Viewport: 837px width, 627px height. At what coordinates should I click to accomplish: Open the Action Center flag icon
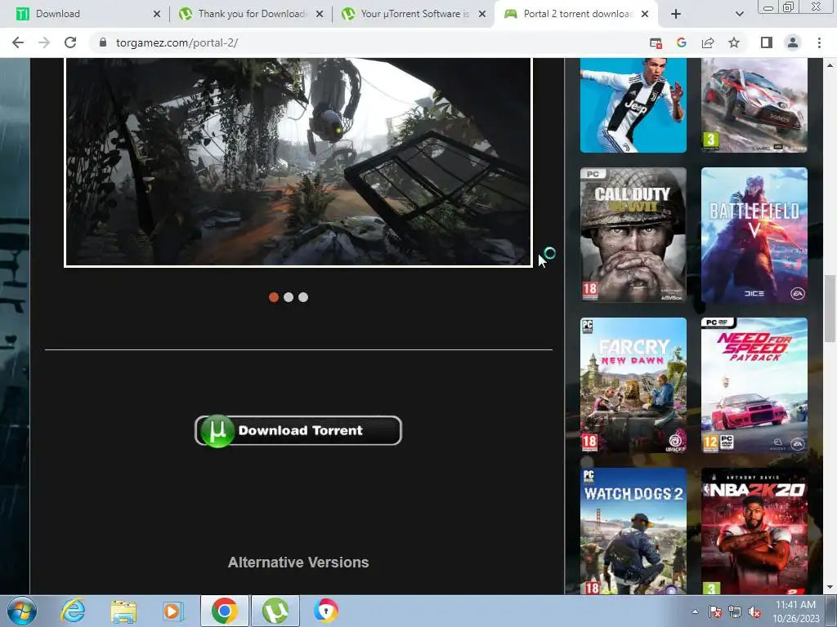[x=714, y=611]
